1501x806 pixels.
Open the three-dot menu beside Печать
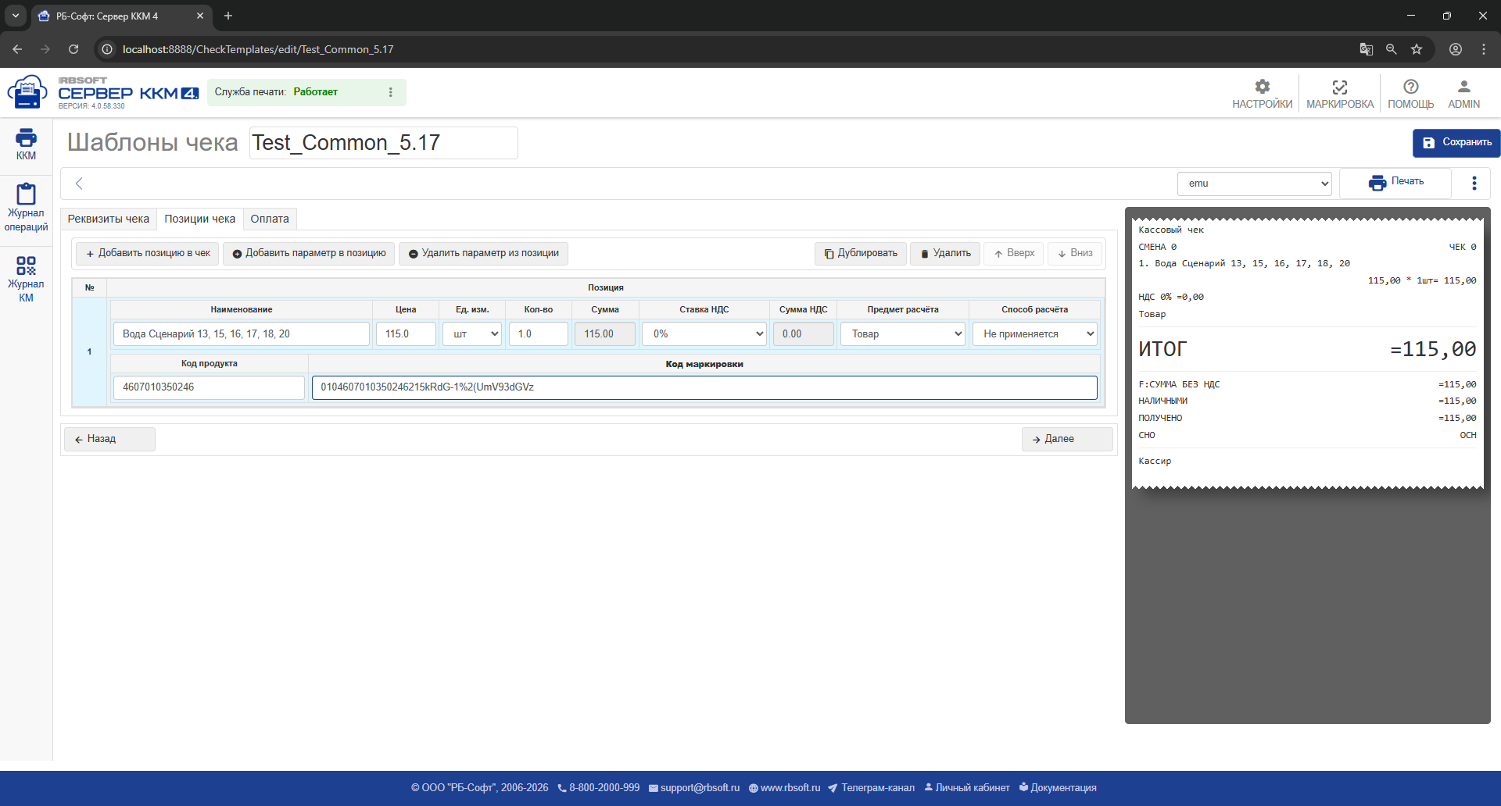[x=1474, y=183]
